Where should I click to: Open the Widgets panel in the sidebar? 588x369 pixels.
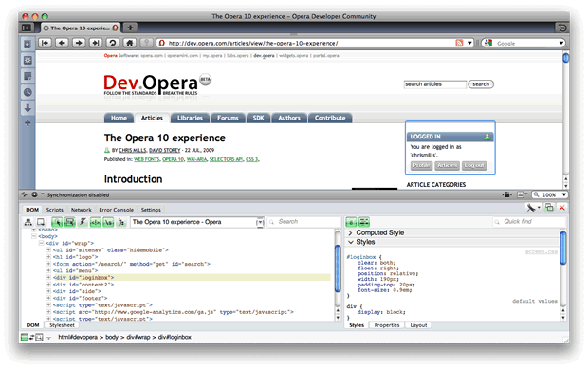(x=28, y=60)
